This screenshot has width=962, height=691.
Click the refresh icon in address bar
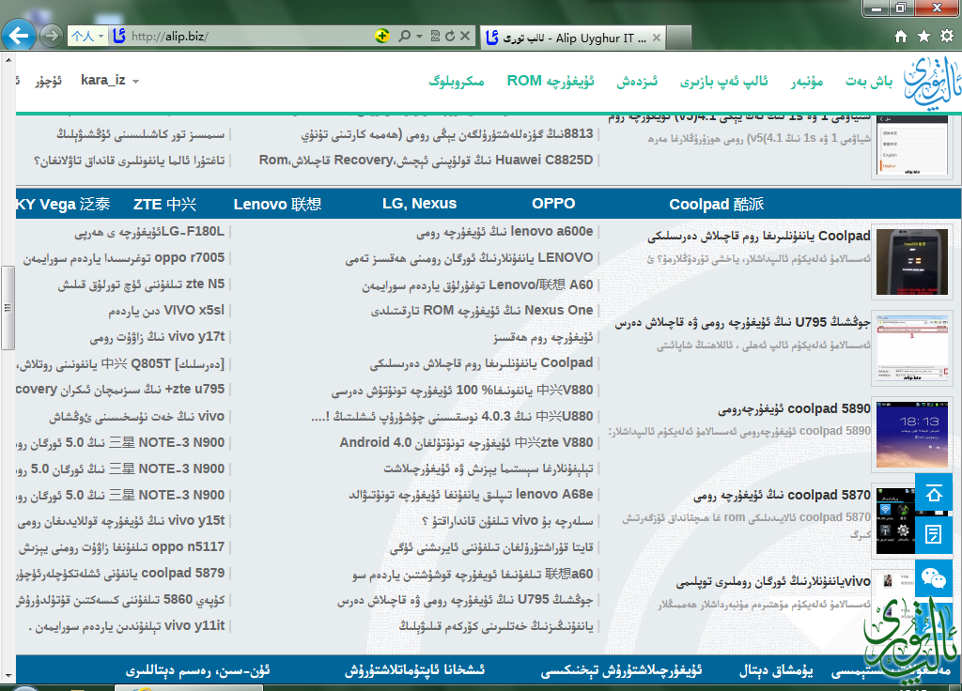(450, 37)
